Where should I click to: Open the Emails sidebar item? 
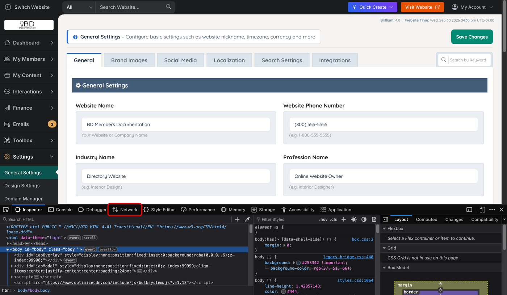29,124
